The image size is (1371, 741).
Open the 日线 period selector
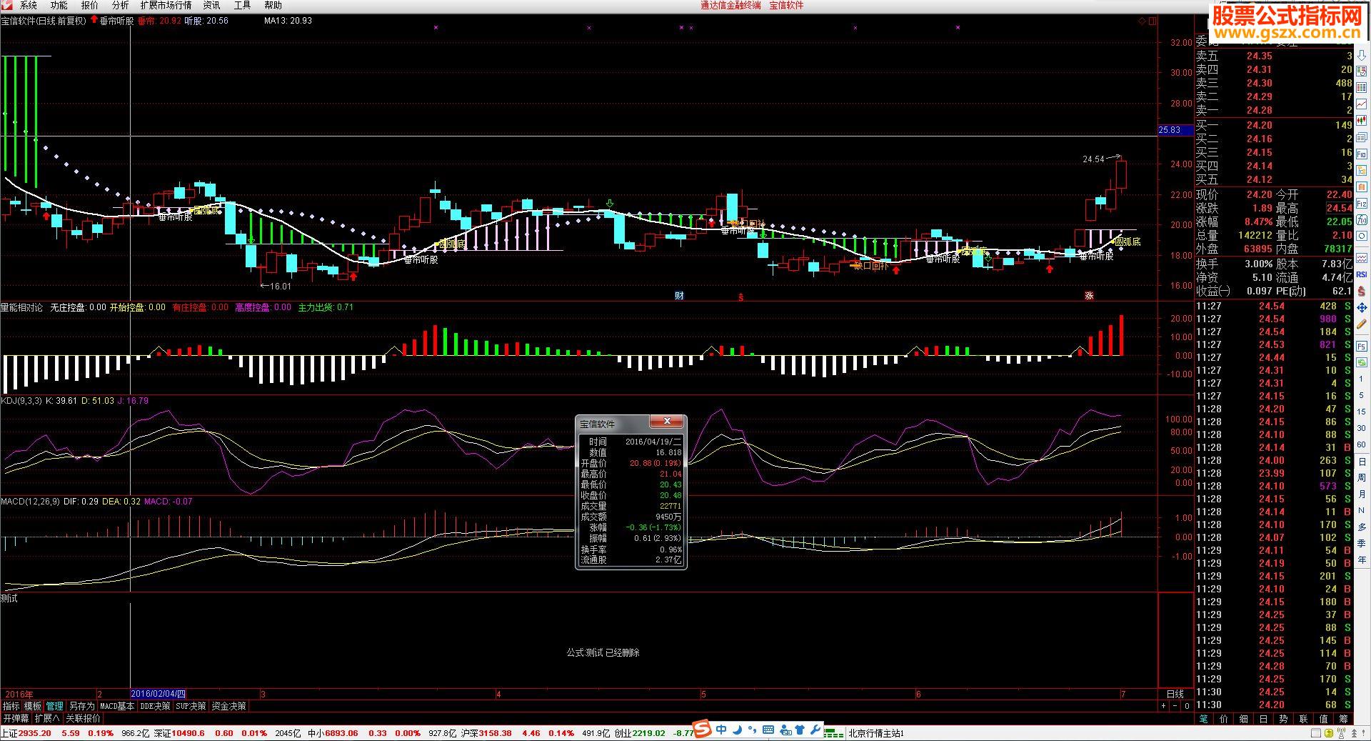[1175, 694]
